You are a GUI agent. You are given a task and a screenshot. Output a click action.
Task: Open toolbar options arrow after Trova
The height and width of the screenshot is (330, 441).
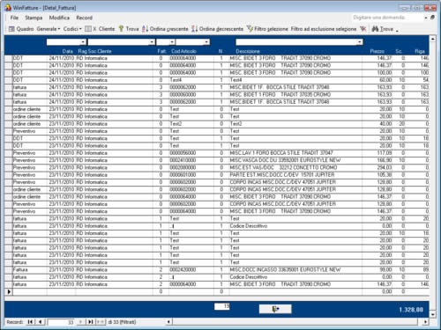point(397,30)
